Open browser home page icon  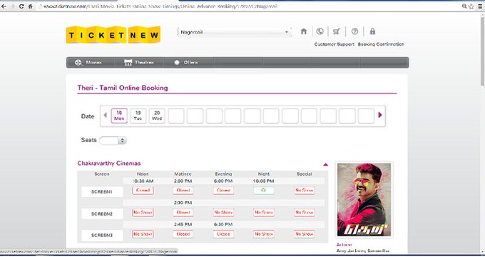tap(30, 6)
